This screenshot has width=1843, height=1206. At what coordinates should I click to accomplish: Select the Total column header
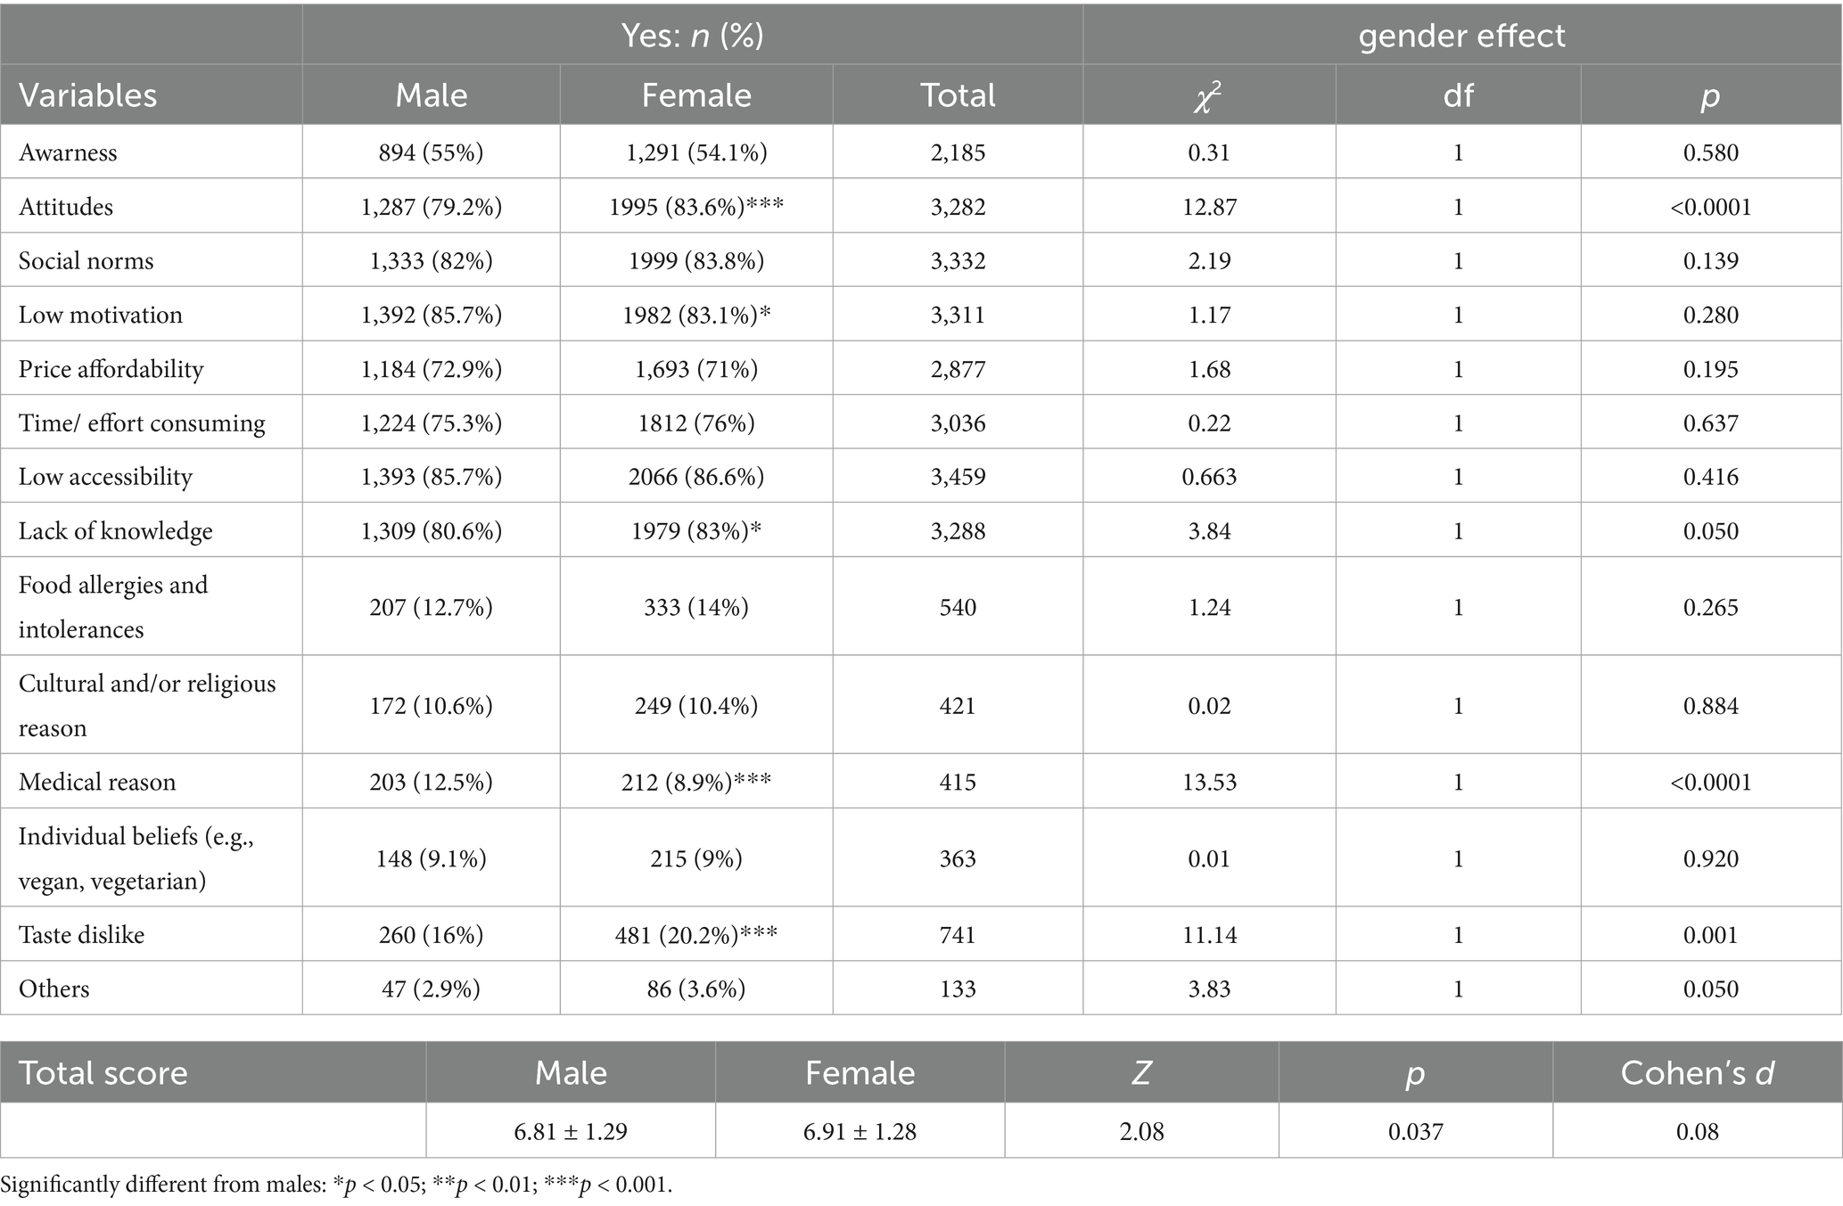[x=958, y=95]
